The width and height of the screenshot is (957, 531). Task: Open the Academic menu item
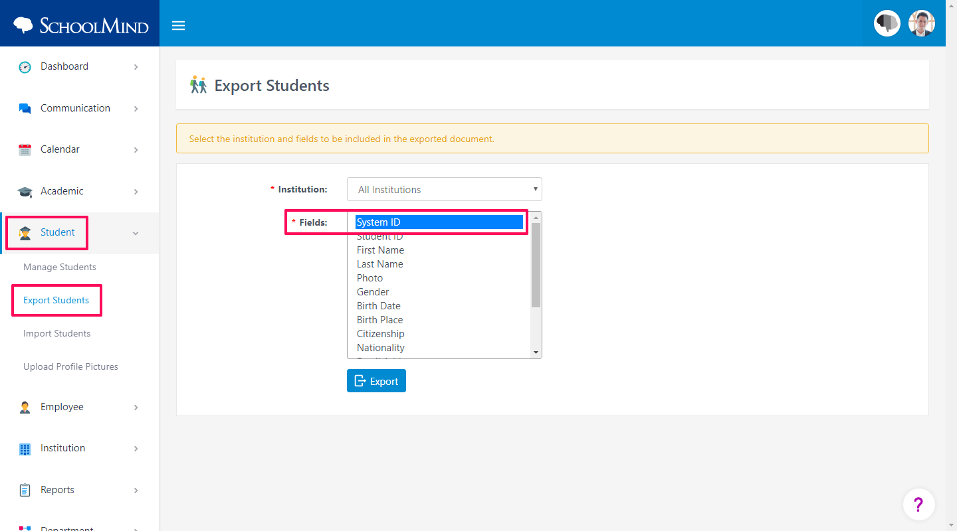pos(80,191)
